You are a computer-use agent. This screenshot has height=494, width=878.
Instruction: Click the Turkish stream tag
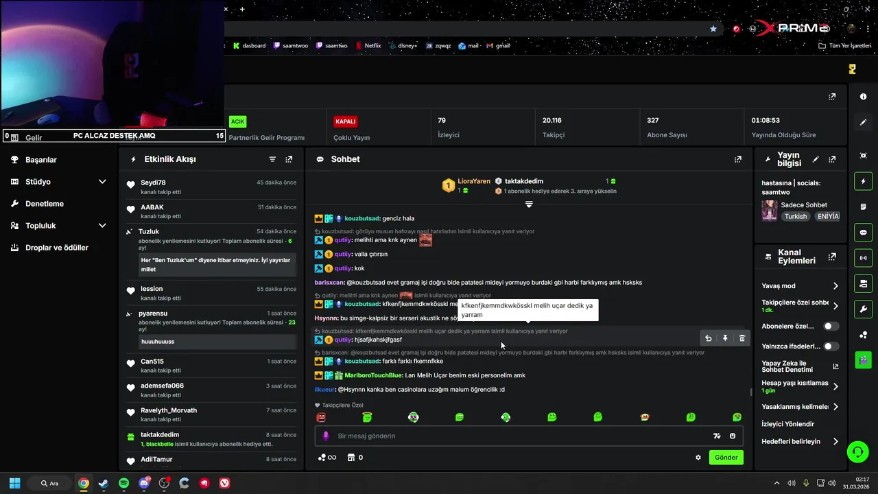(x=796, y=216)
